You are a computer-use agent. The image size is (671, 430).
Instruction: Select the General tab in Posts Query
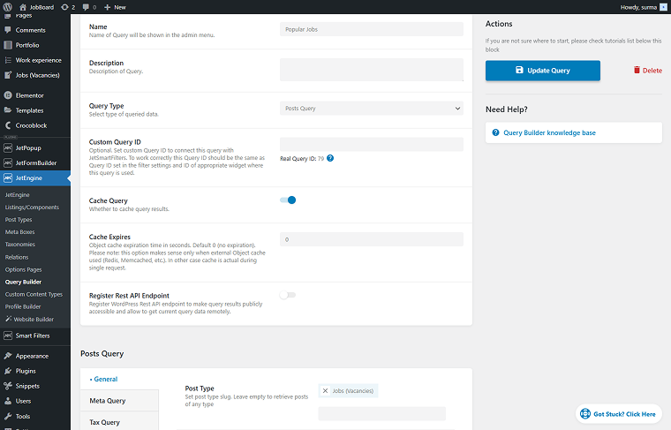(103, 379)
